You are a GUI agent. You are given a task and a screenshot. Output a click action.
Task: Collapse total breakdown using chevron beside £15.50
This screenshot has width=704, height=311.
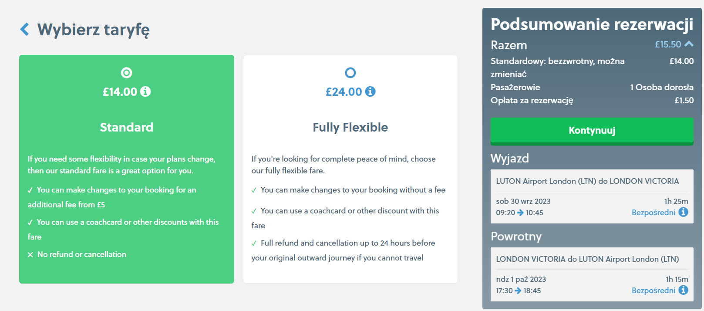coord(689,44)
